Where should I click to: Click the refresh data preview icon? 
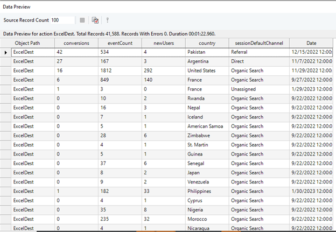pos(95,20)
